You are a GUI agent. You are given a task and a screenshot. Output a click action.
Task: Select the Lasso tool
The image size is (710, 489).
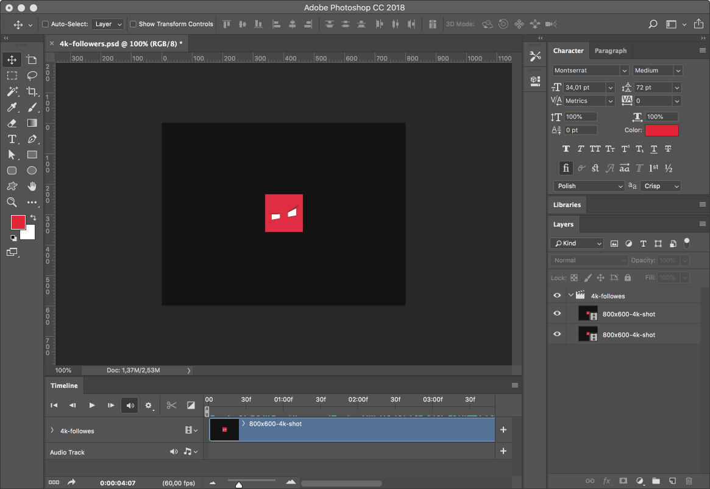click(x=32, y=76)
